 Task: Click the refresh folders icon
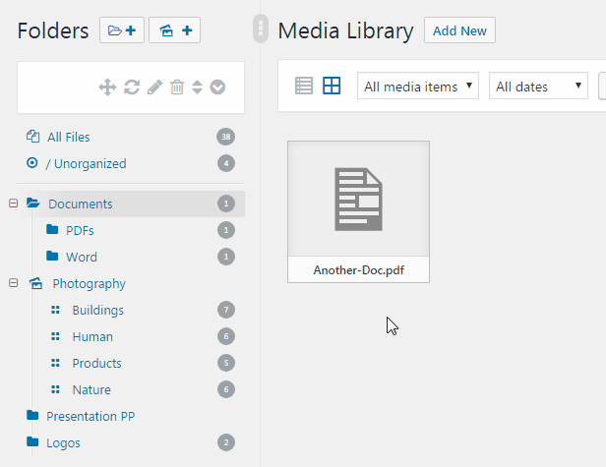pyautogui.click(x=132, y=87)
